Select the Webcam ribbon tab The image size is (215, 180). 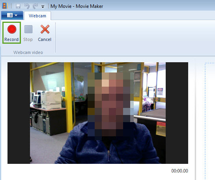click(37, 16)
